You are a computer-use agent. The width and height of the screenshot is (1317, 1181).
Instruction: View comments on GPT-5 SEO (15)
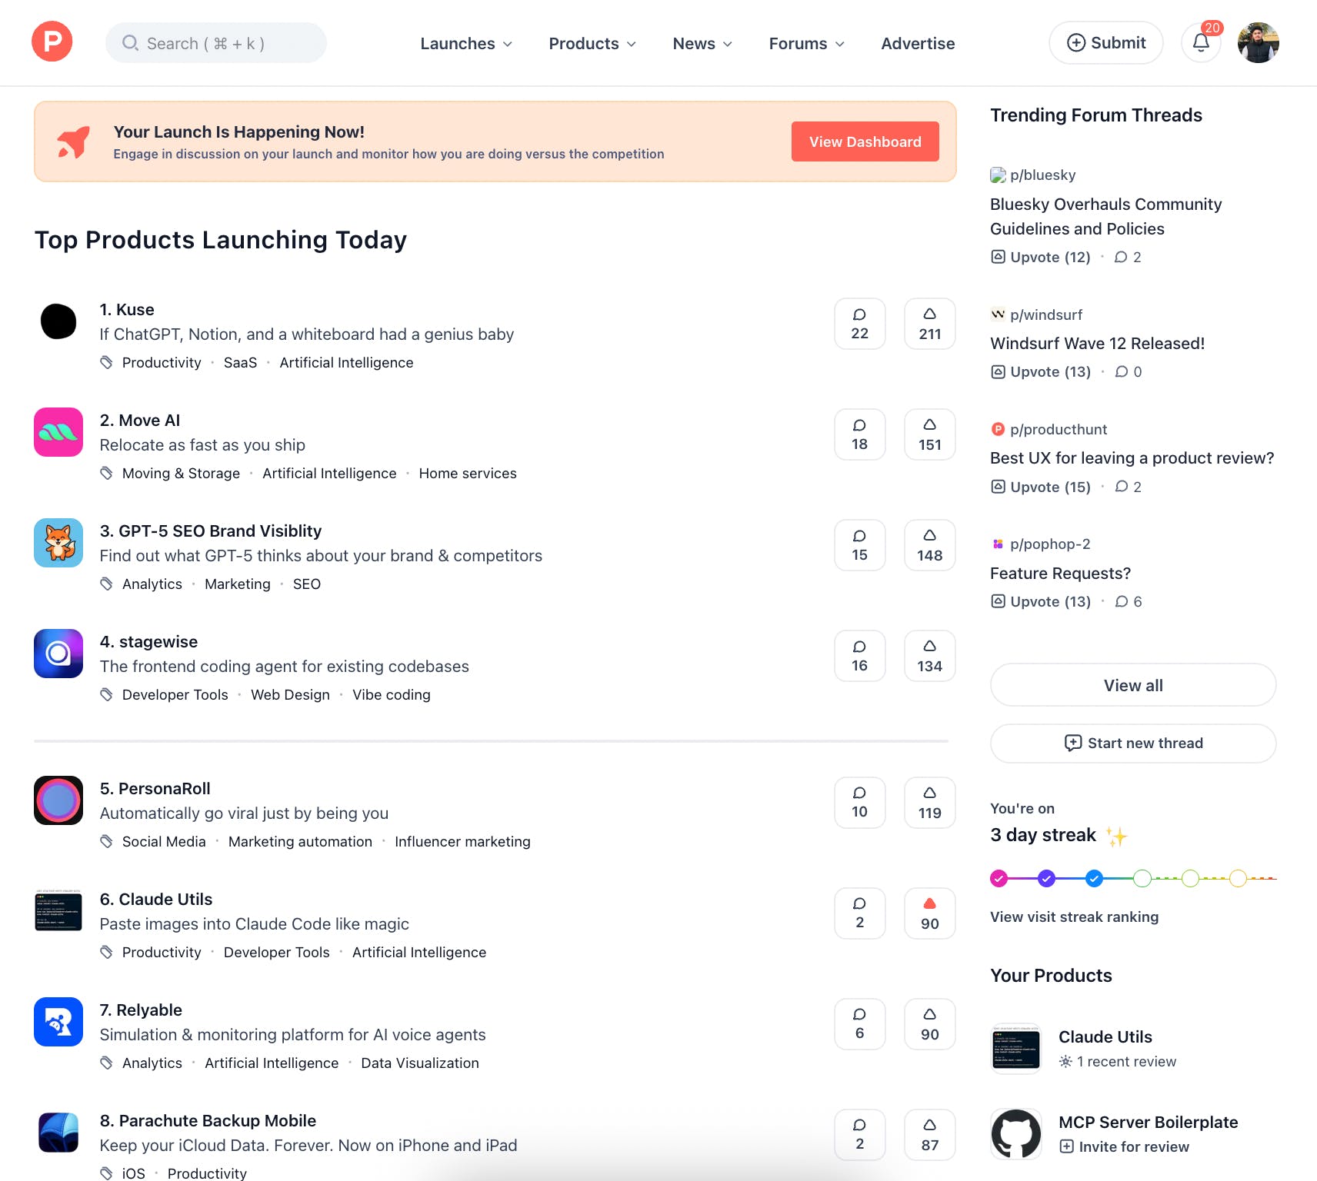(860, 545)
